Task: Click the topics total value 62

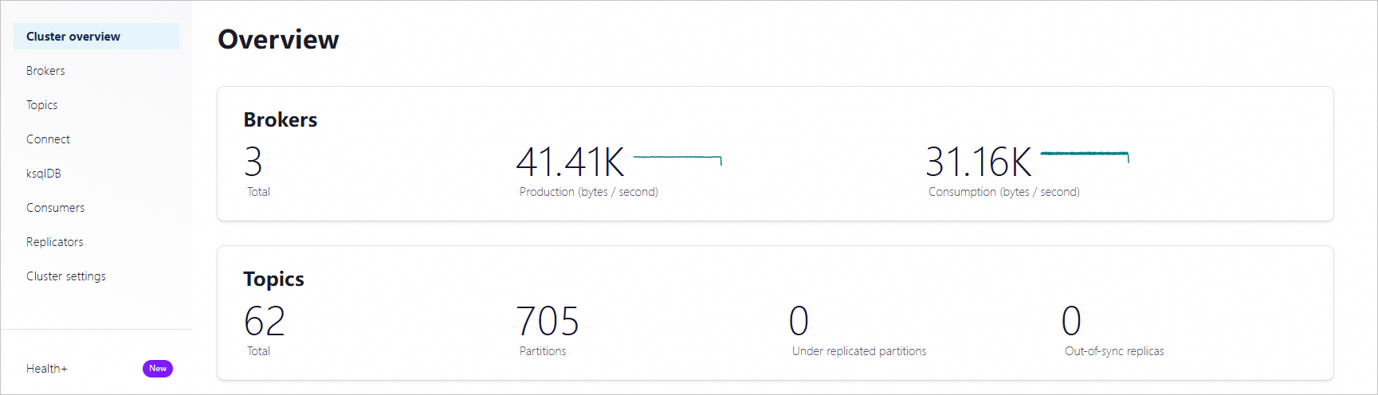Action: pyautogui.click(x=265, y=322)
